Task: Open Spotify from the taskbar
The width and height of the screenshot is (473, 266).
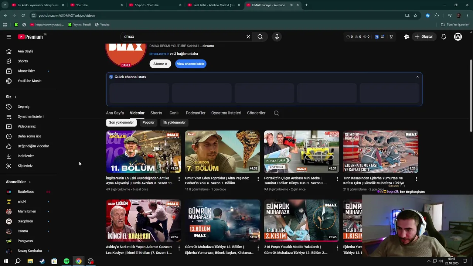Action: (x=67, y=261)
